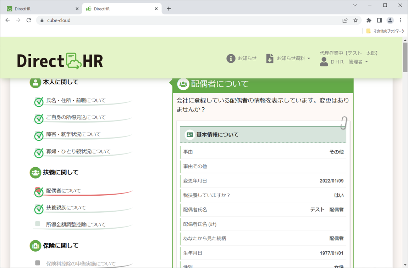
Task: Open the その他のブックマーク folder
Action: (385, 31)
